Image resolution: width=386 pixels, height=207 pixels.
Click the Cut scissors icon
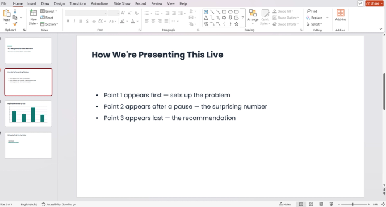[x=15, y=11]
